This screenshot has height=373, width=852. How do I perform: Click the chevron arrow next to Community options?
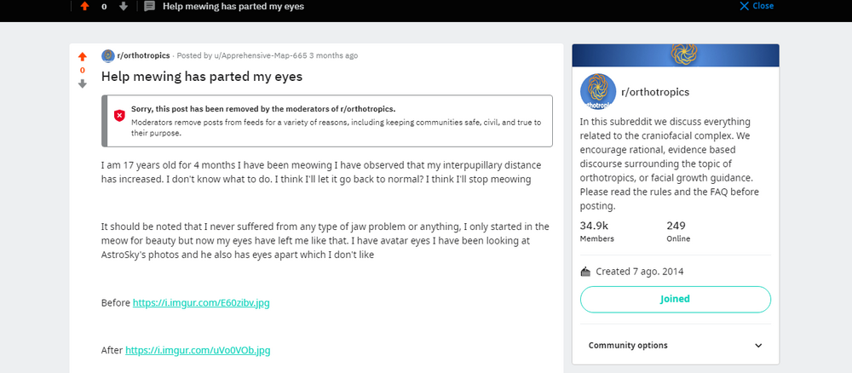tap(758, 345)
